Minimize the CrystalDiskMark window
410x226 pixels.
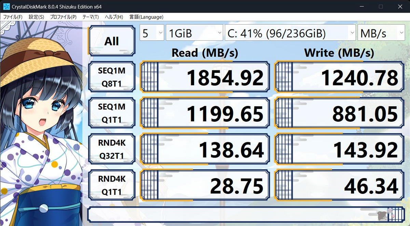pyautogui.click(x=362, y=6)
